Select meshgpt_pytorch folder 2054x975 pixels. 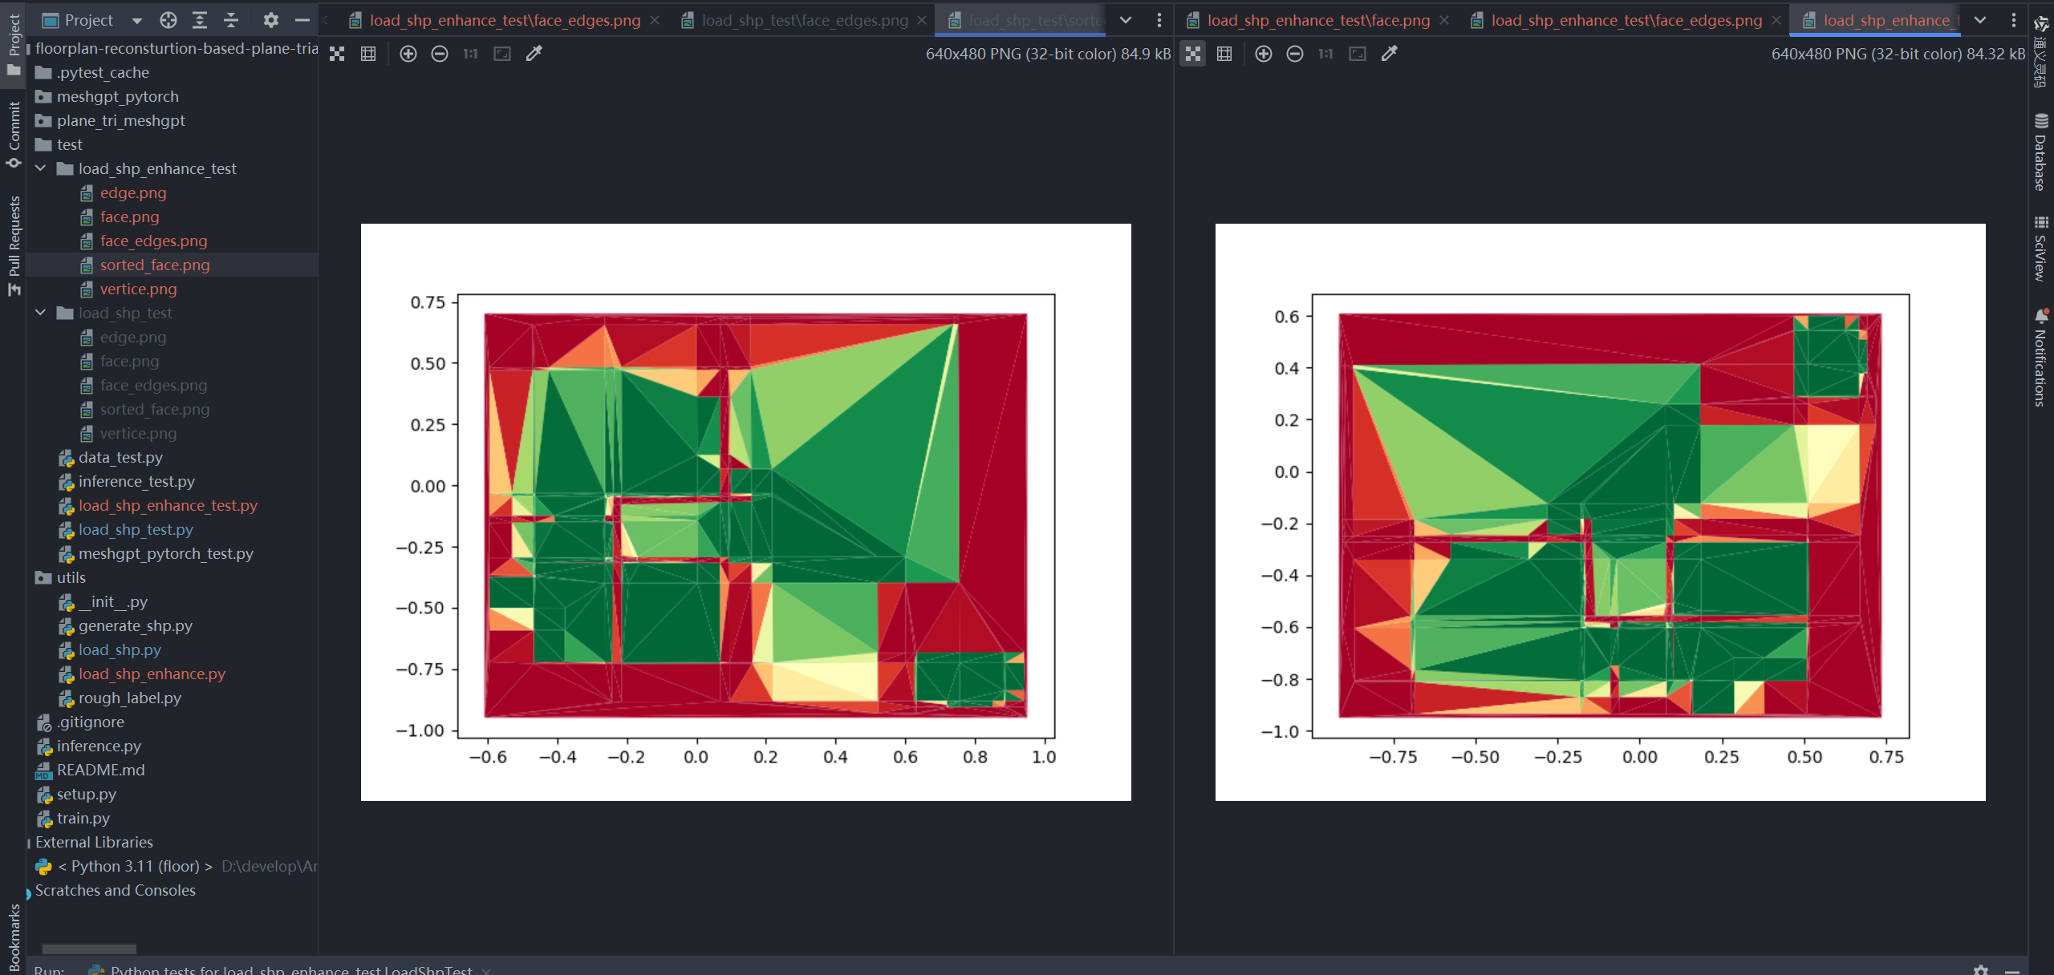click(117, 96)
